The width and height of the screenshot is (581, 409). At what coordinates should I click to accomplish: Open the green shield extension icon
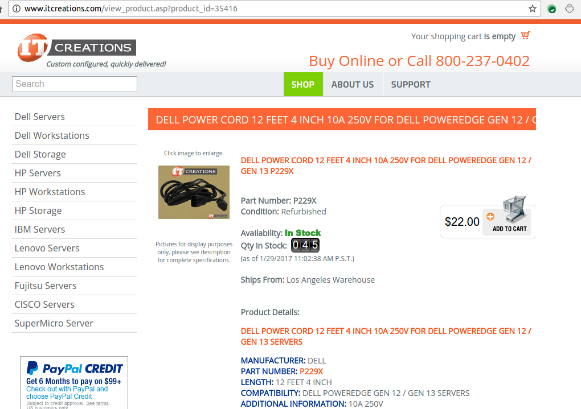click(x=552, y=9)
